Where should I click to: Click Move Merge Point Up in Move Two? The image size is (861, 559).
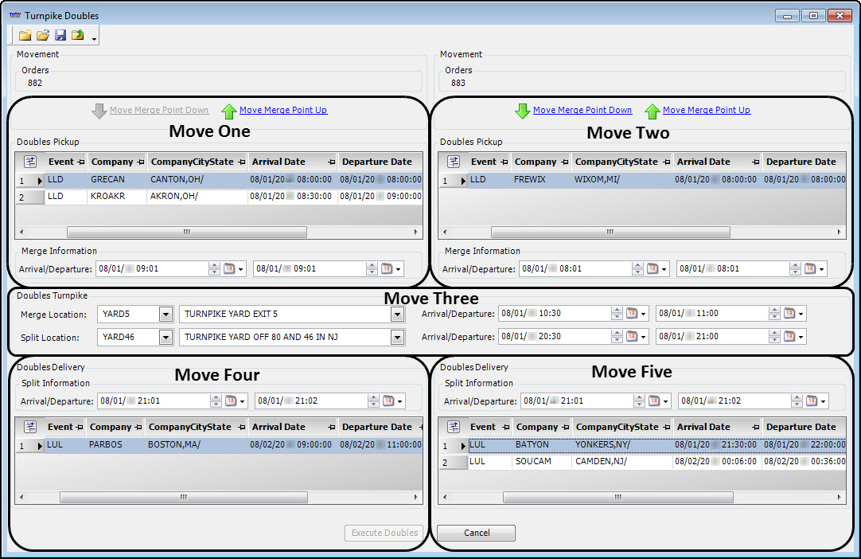[706, 110]
